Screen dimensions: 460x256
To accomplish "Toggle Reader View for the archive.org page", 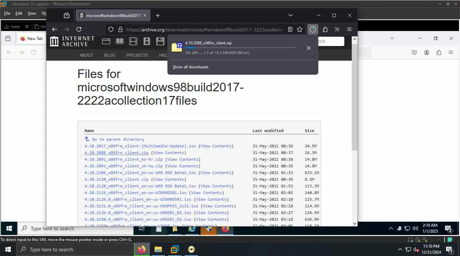I will pyautogui.click(x=290, y=29).
